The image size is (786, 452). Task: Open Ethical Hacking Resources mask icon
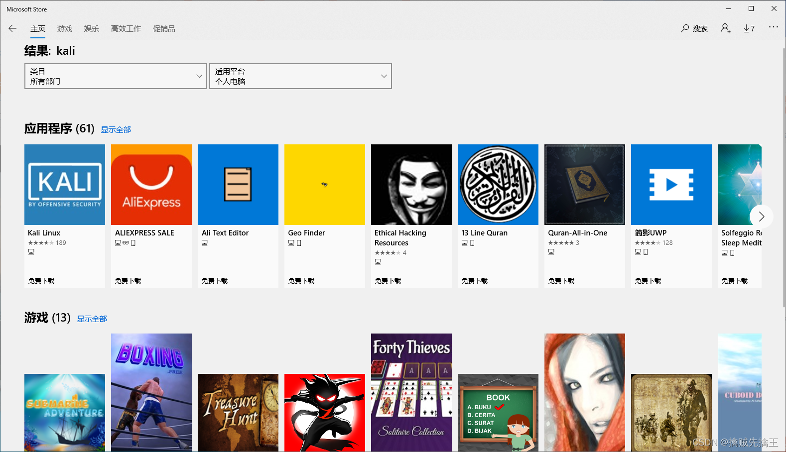pyautogui.click(x=411, y=185)
